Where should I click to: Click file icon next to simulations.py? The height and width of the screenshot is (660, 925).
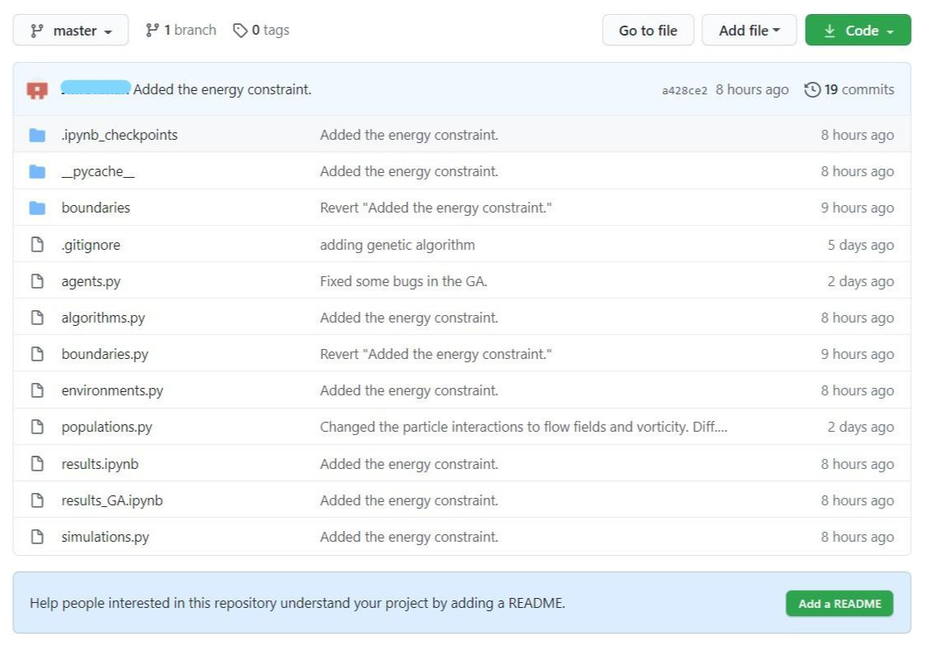click(37, 537)
